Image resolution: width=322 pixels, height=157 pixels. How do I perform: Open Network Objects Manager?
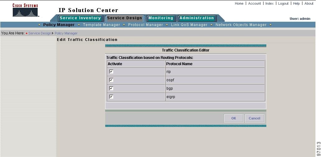[x=241, y=25]
